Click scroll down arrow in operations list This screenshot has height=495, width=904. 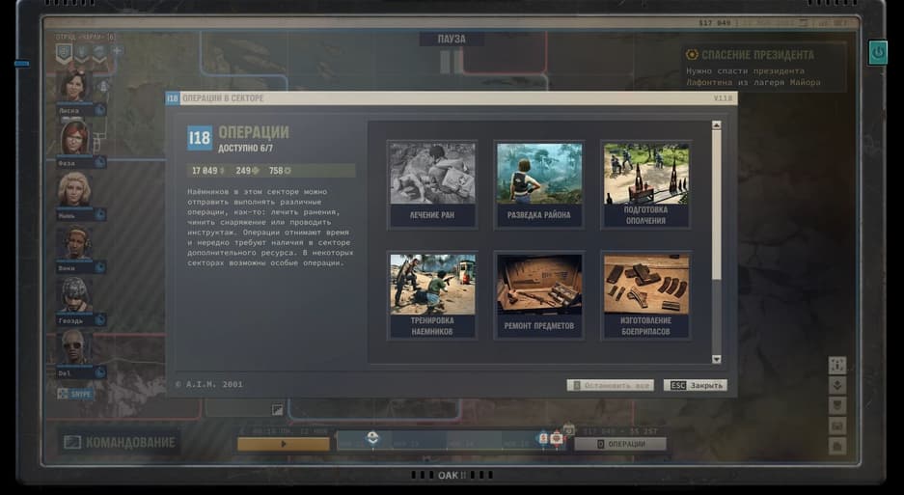coord(716,359)
